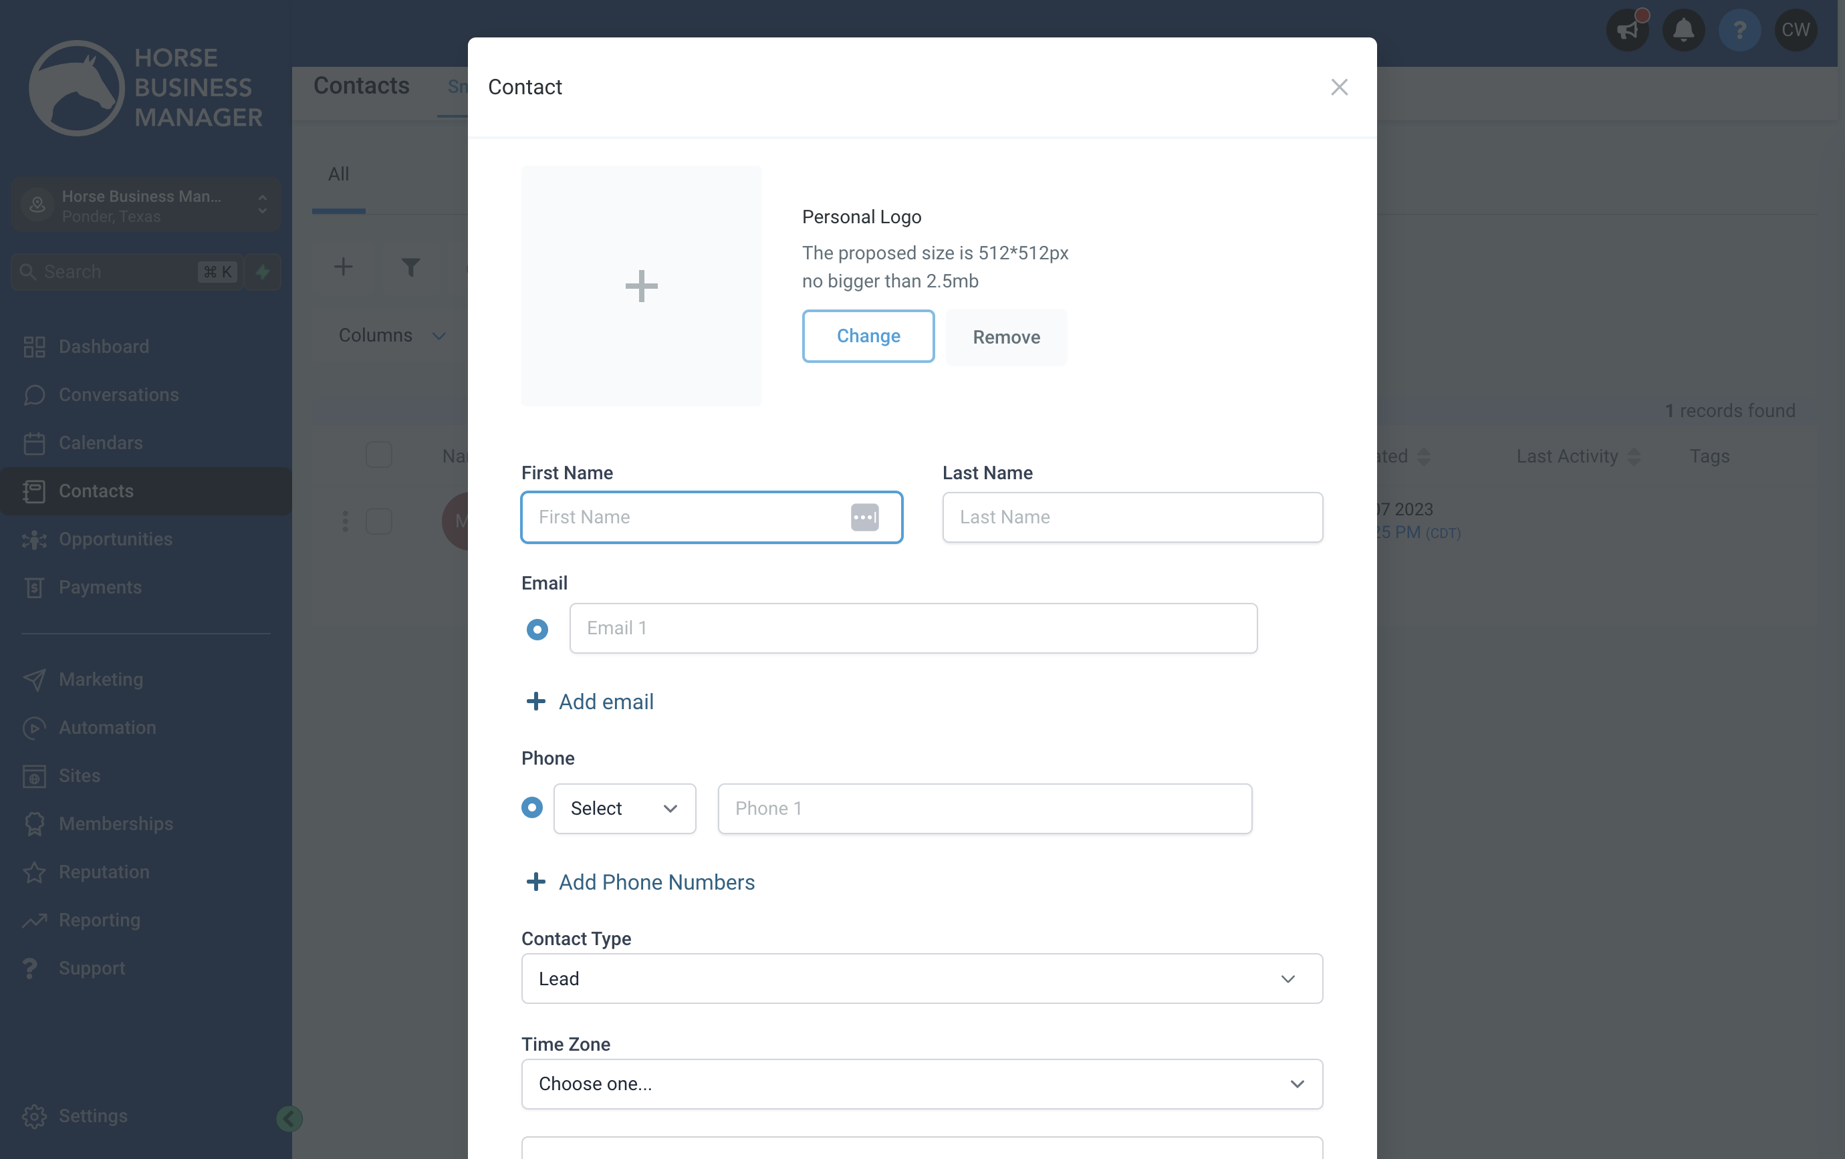Collapse the sidebar with green arrow
This screenshot has width=1845, height=1159.
pos(289,1119)
